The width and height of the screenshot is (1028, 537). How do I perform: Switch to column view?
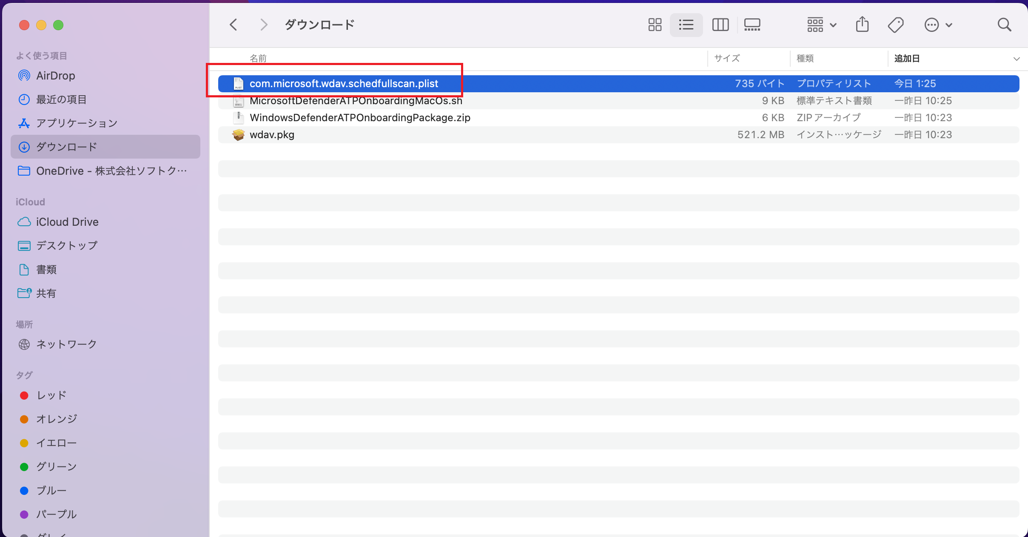(719, 25)
